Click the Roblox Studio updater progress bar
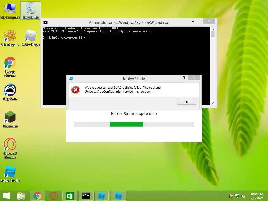268x201 pixels. point(134,125)
